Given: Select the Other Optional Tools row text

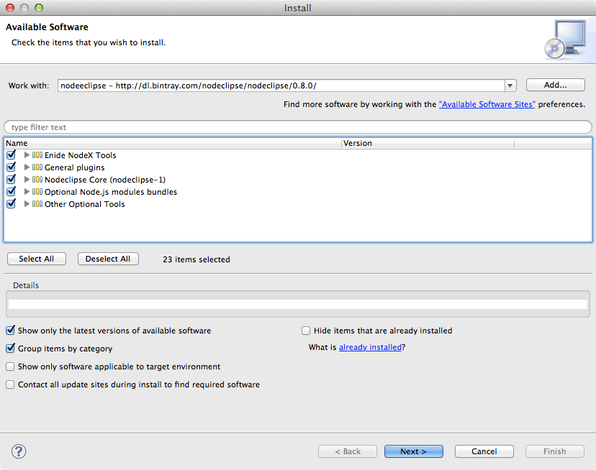Looking at the screenshot, I should (85, 204).
